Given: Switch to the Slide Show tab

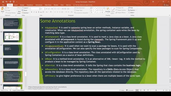Looking at the screenshot, I should (x=48, y=5).
